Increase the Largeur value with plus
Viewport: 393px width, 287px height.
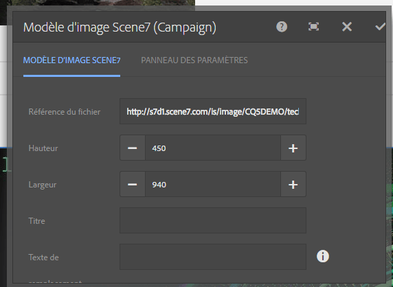tap(293, 185)
